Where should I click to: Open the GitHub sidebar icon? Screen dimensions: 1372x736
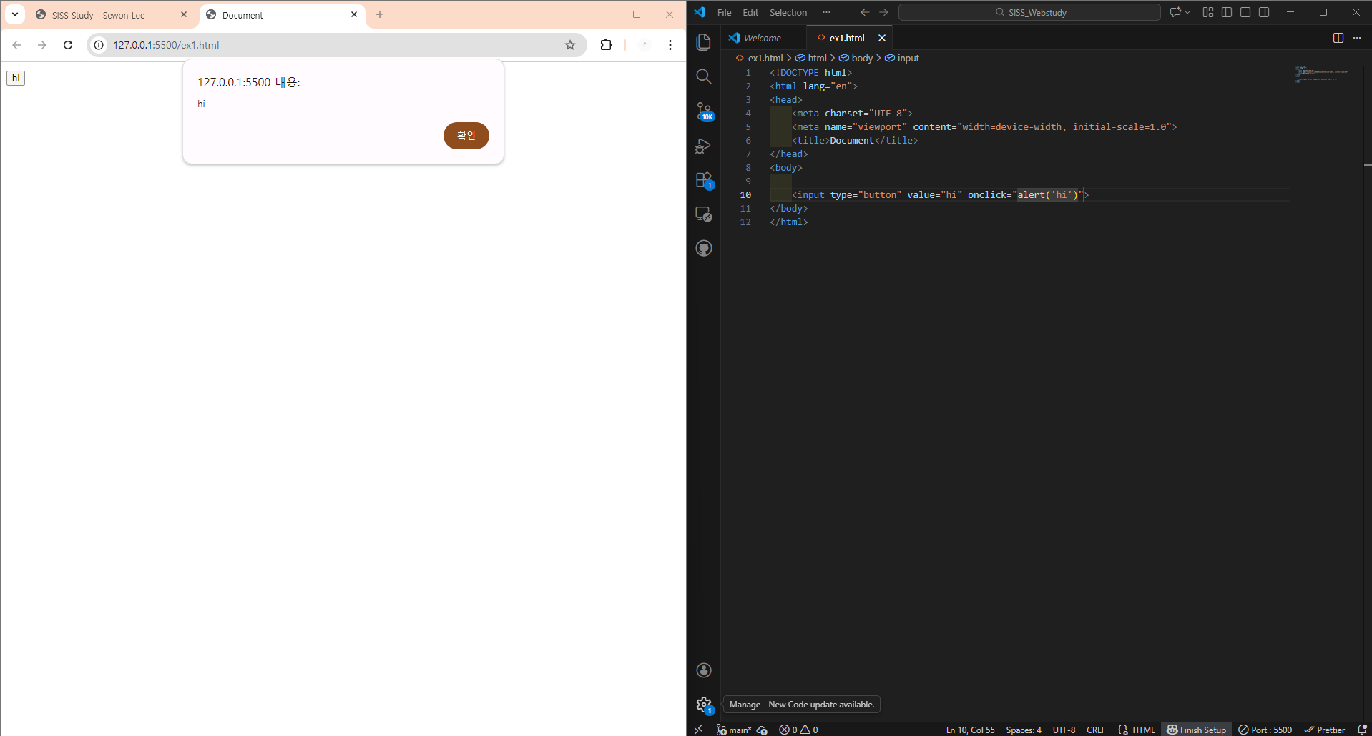pos(704,249)
